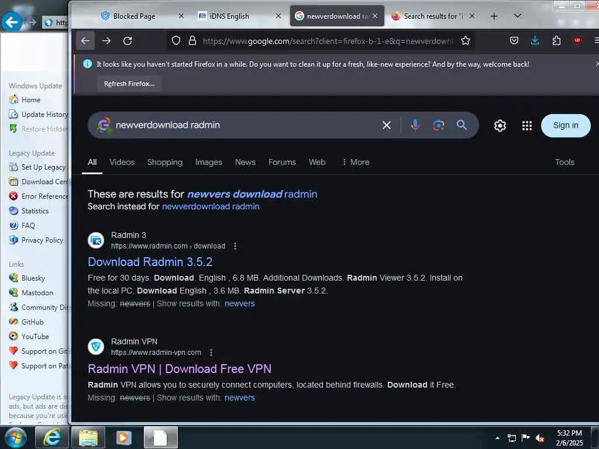The image size is (599, 449).
Task: Open Firefox tracking protection shield
Action: [175, 40]
